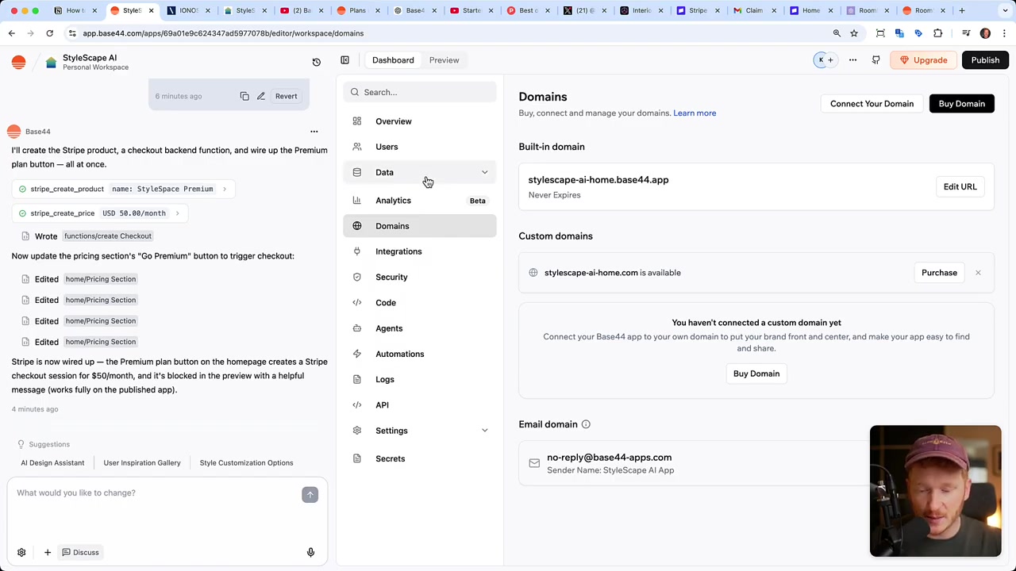Open chat settings gear icon

[21, 552]
